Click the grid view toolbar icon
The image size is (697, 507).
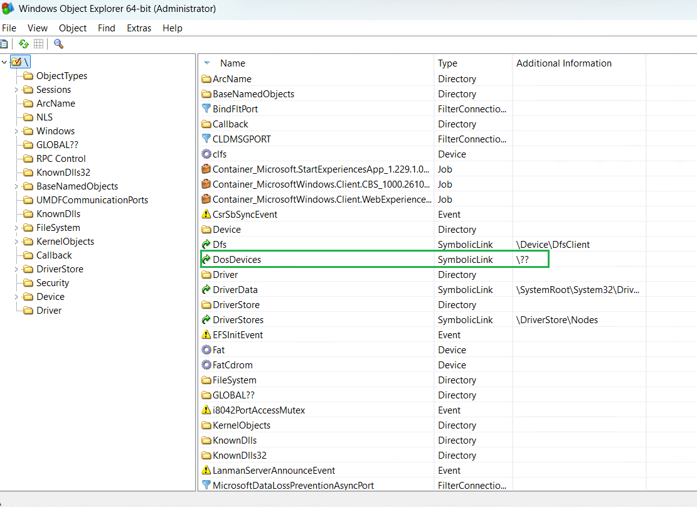point(39,44)
